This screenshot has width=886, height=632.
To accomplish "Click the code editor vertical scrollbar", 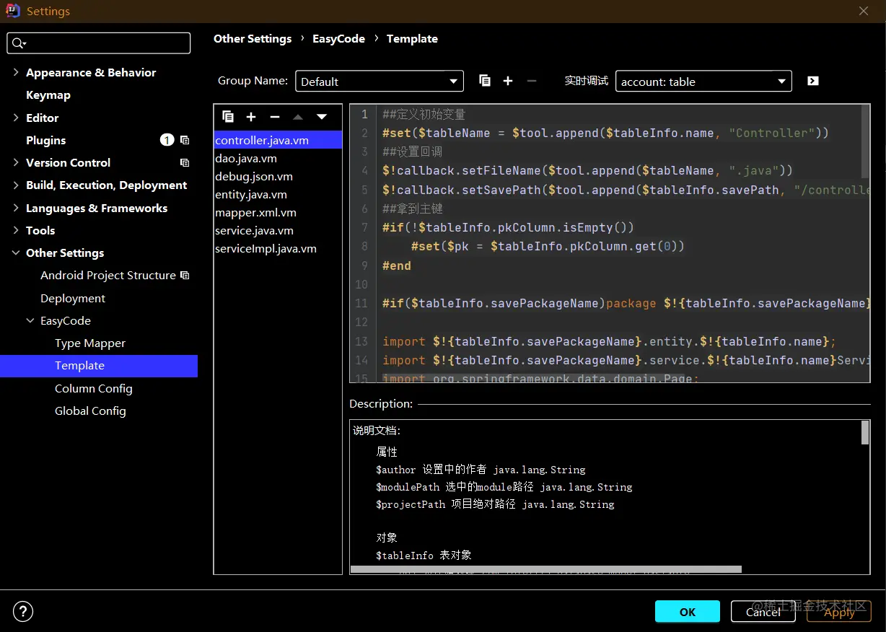I will 865,141.
